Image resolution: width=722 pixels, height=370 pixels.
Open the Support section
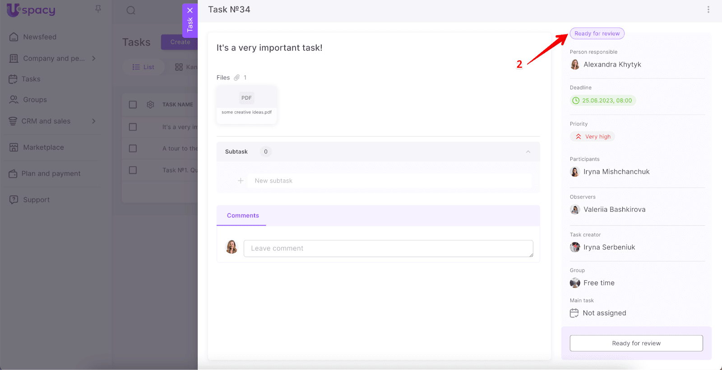36,200
